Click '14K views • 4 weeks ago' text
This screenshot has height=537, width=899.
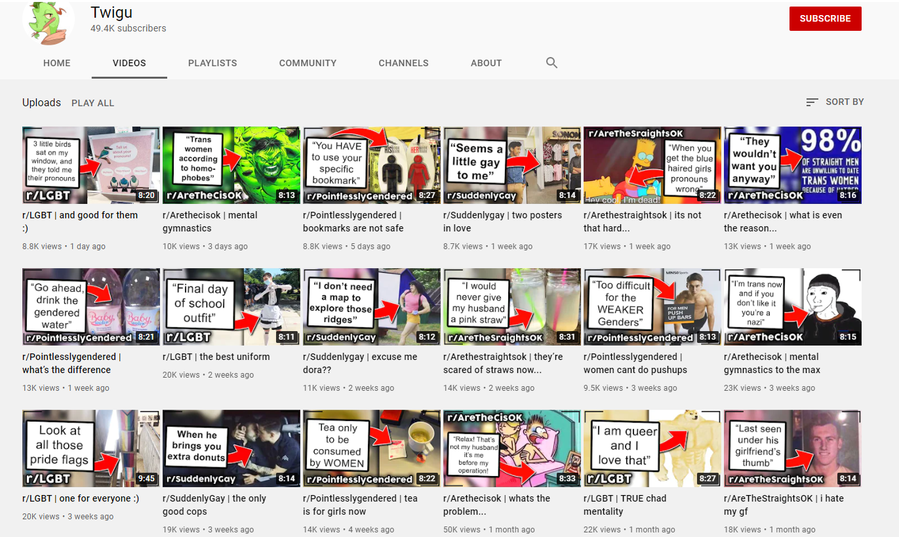pos(349,530)
